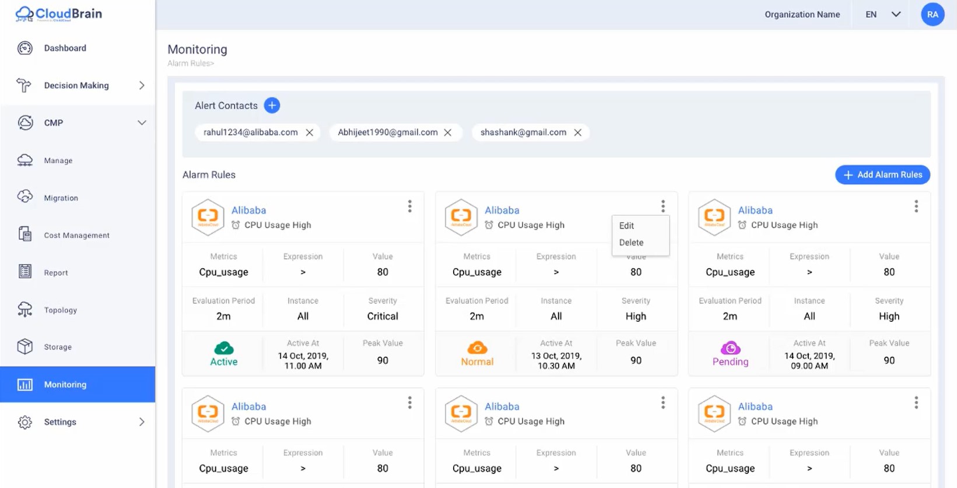Click the CMP cloud icon

tap(25, 122)
